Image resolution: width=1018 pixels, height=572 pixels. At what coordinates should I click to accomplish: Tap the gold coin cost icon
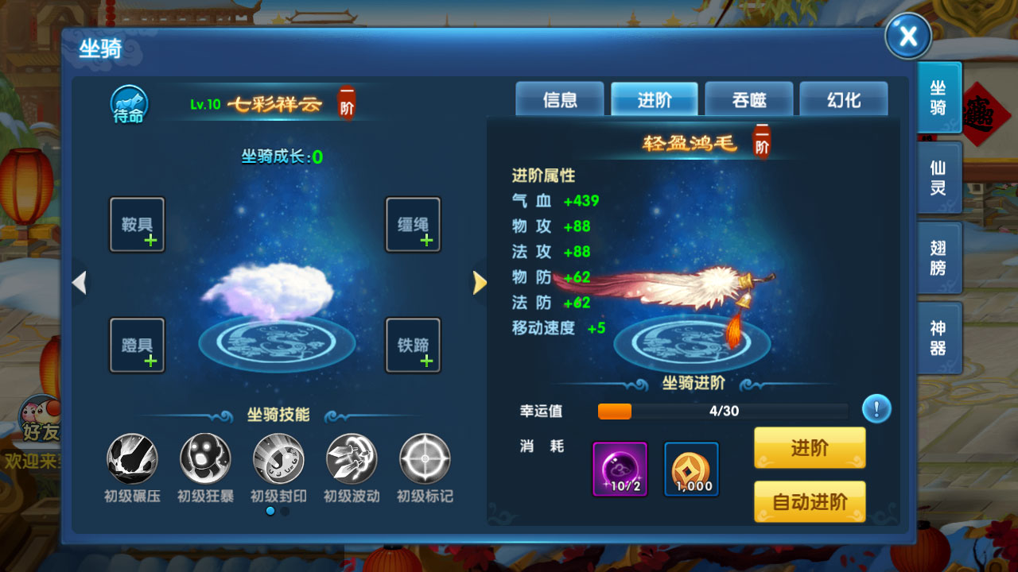pyautogui.click(x=691, y=469)
